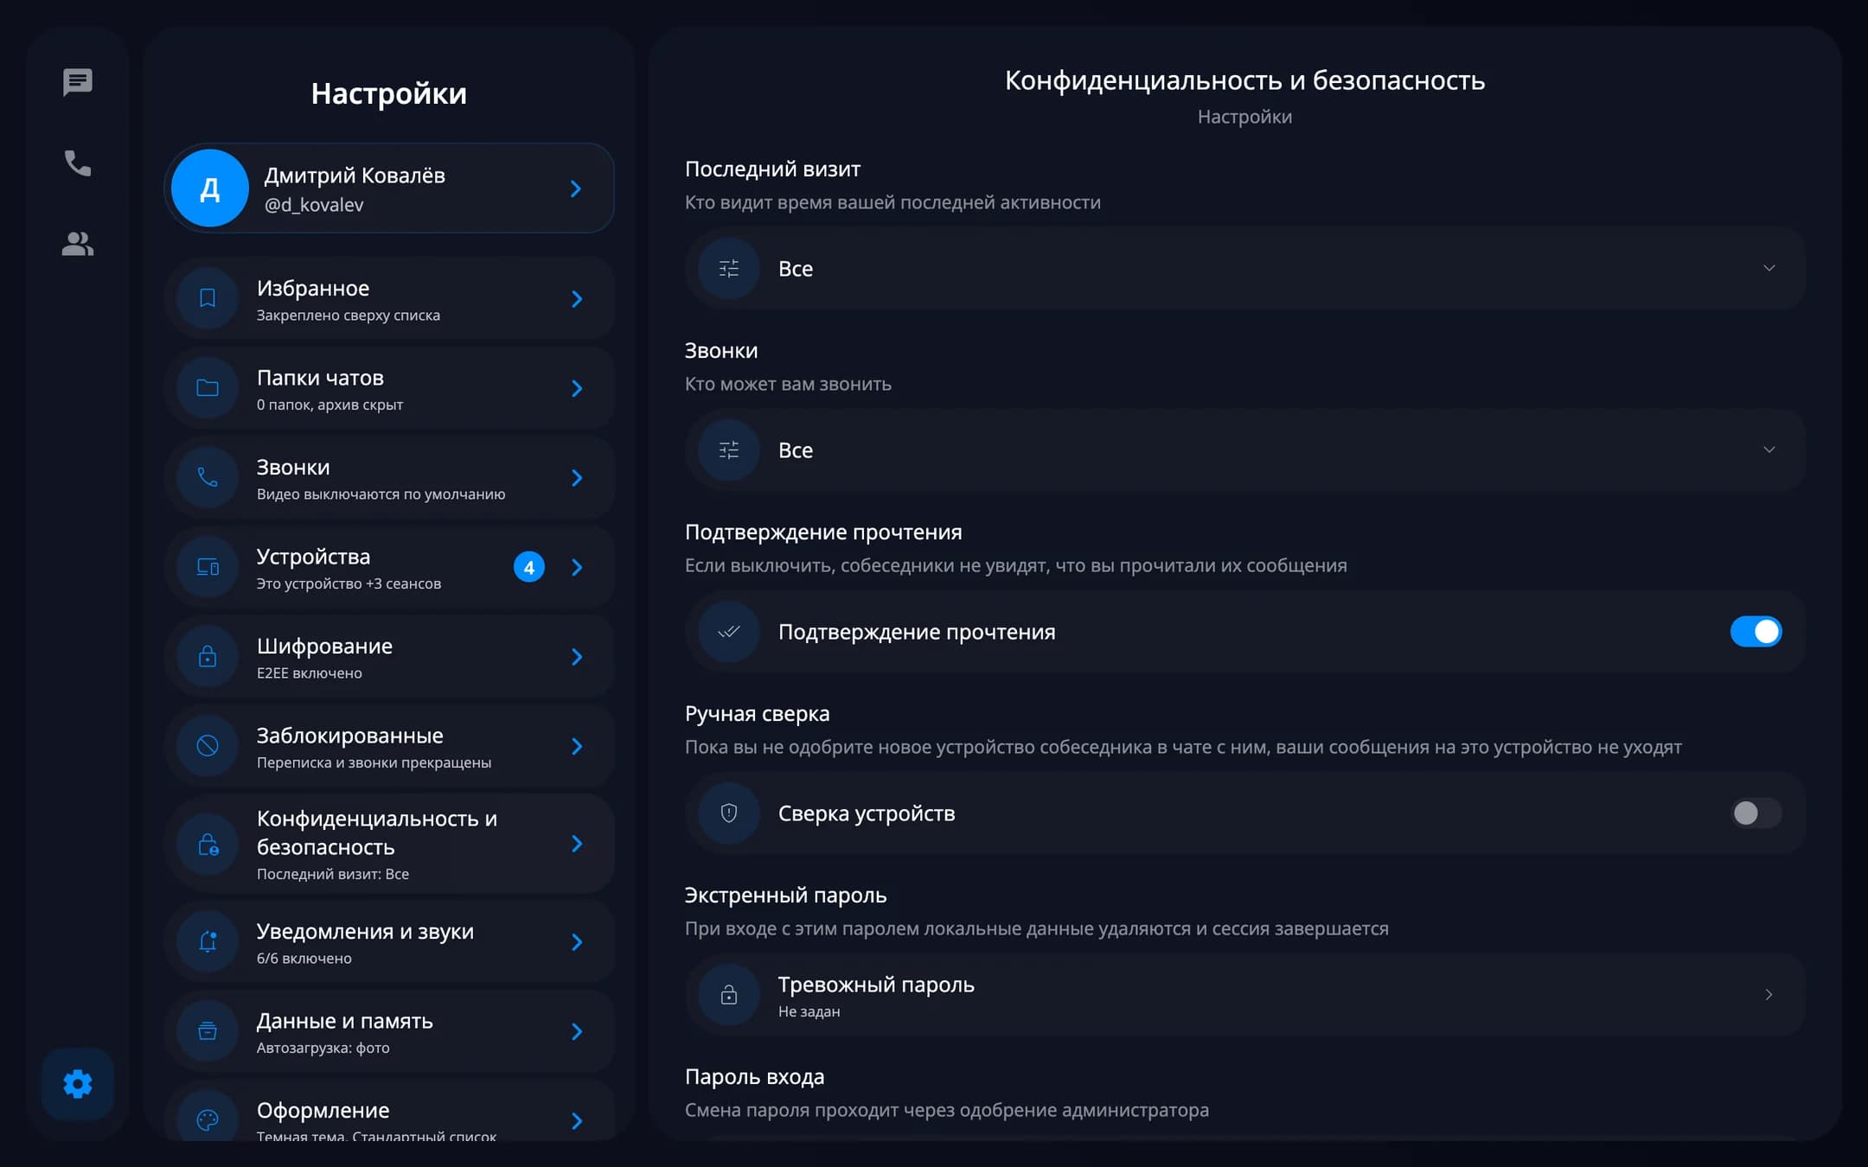Screen dimensions: 1868x1167
Task: Click the lock icon beside Шифрование
Action: tap(208, 656)
